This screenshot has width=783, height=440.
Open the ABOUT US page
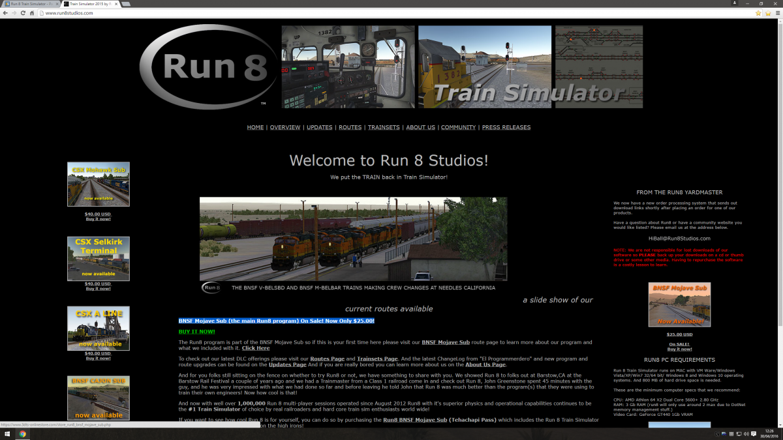pyautogui.click(x=420, y=127)
